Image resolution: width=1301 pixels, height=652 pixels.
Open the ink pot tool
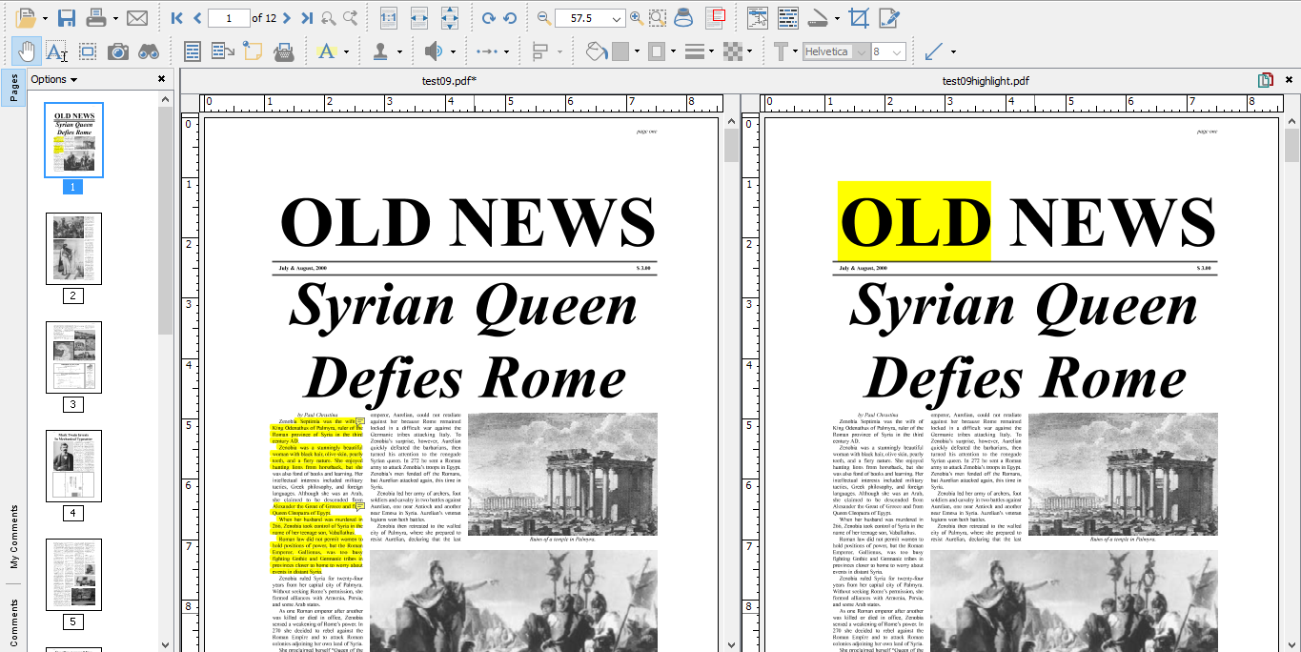(x=683, y=18)
